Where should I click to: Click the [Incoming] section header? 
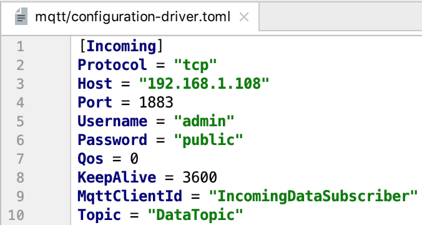pos(121,46)
